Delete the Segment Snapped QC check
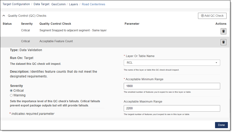 223,31
